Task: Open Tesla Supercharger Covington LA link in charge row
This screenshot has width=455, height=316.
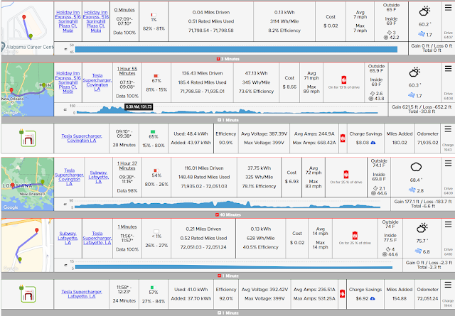Action: click(x=82, y=138)
